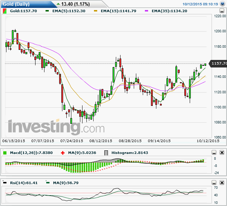Click the 09/14/2015 date axis label

pyautogui.click(x=159, y=141)
